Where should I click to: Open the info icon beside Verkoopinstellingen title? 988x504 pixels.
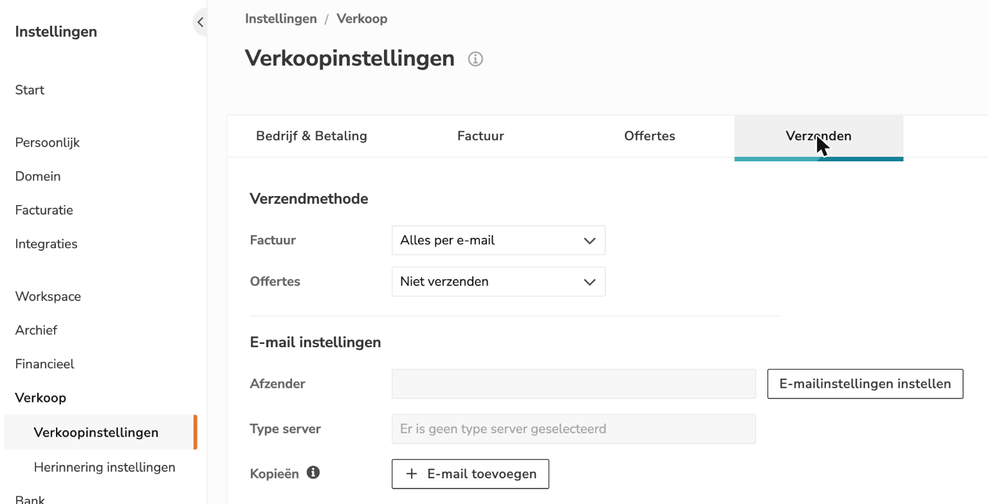(x=475, y=59)
